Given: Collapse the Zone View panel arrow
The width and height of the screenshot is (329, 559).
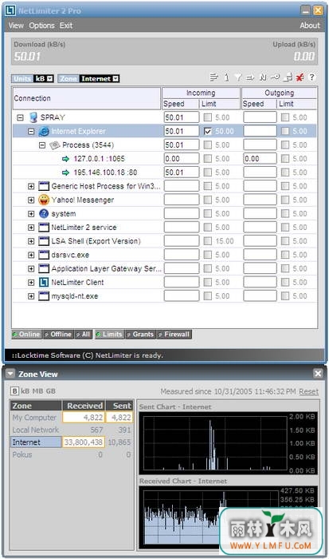Looking at the screenshot, I should pyautogui.click(x=10, y=374).
